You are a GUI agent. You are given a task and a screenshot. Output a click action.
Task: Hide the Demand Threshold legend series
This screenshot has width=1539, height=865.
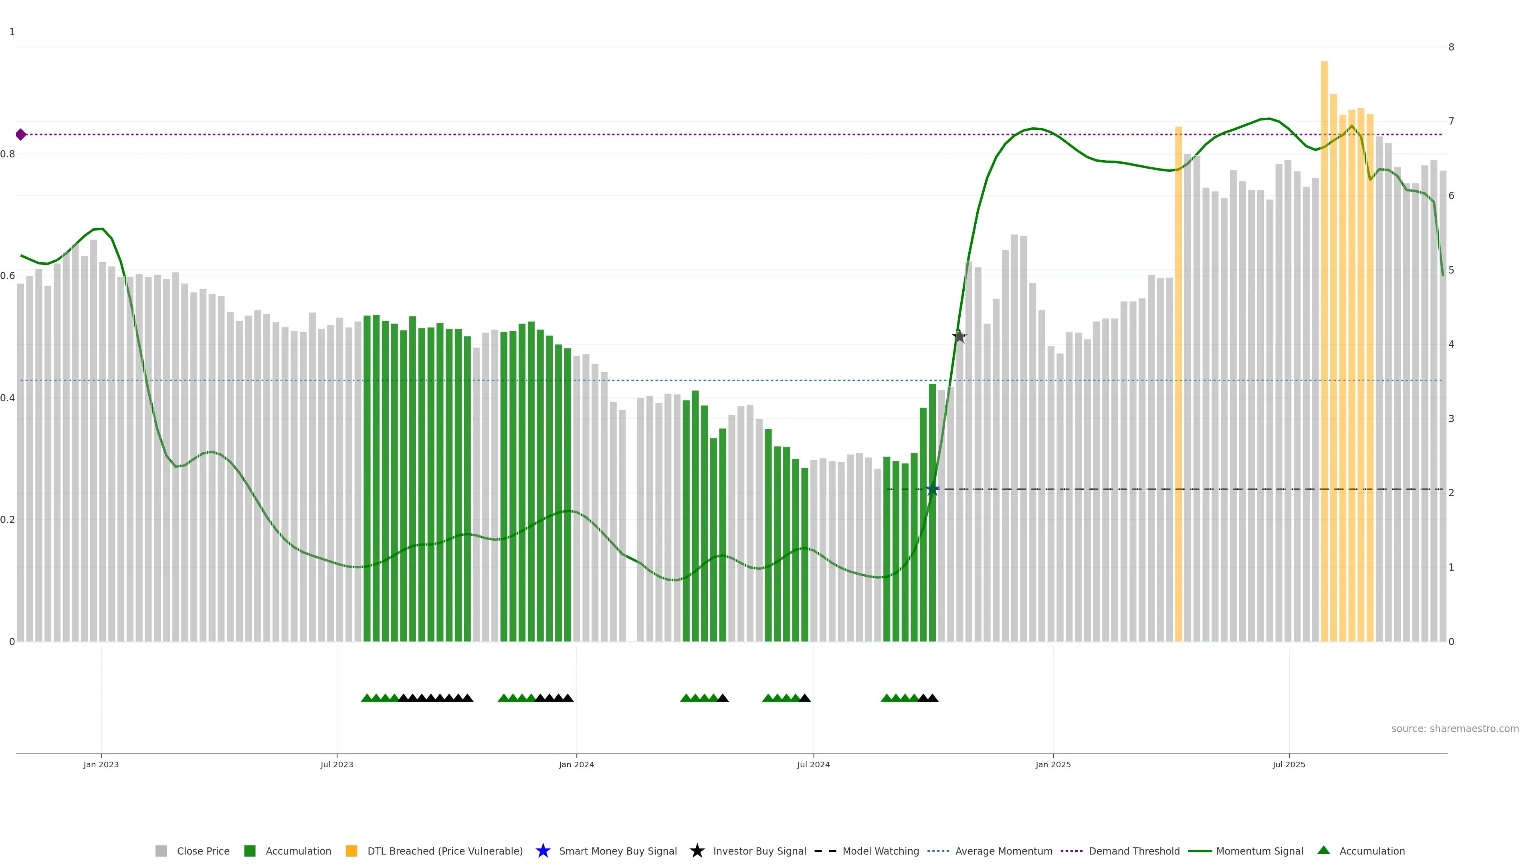(x=1133, y=851)
